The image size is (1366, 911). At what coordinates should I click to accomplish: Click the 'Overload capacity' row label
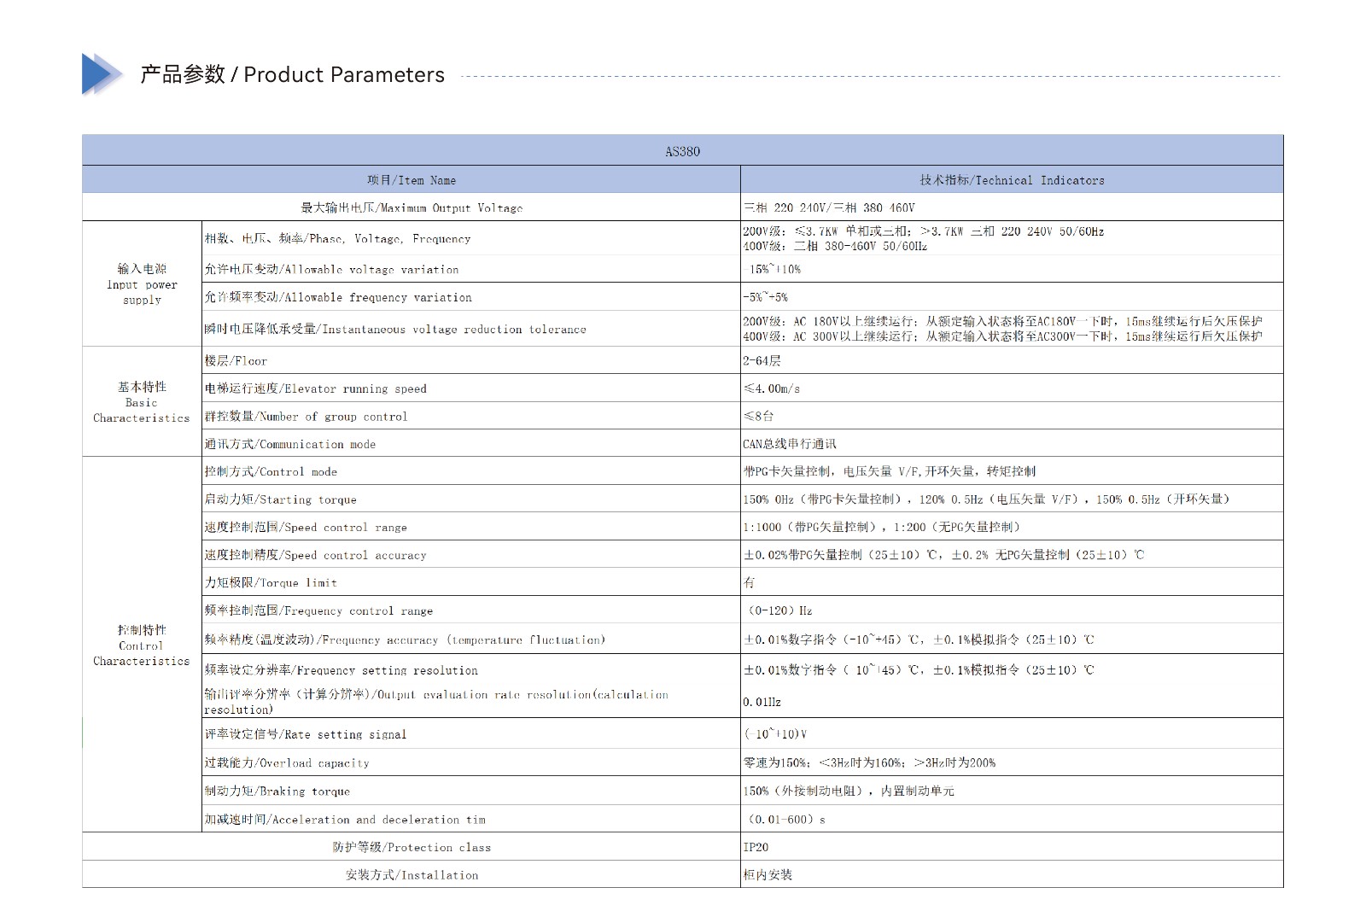click(x=287, y=762)
